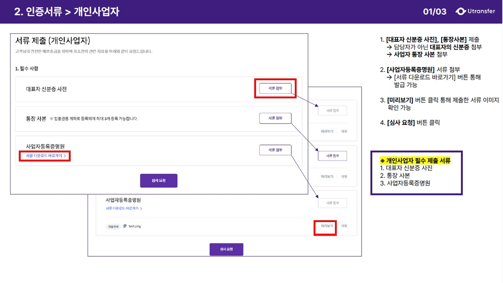Click the 제출완료 status badge
The height and width of the screenshot is (283, 503).
click(113, 227)
